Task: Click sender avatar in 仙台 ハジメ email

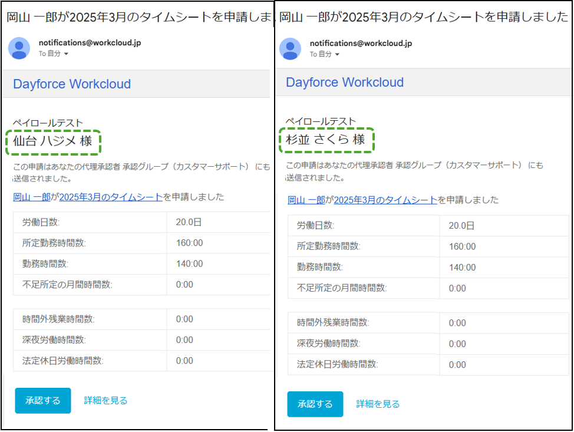Action: (x=19, y=48)
